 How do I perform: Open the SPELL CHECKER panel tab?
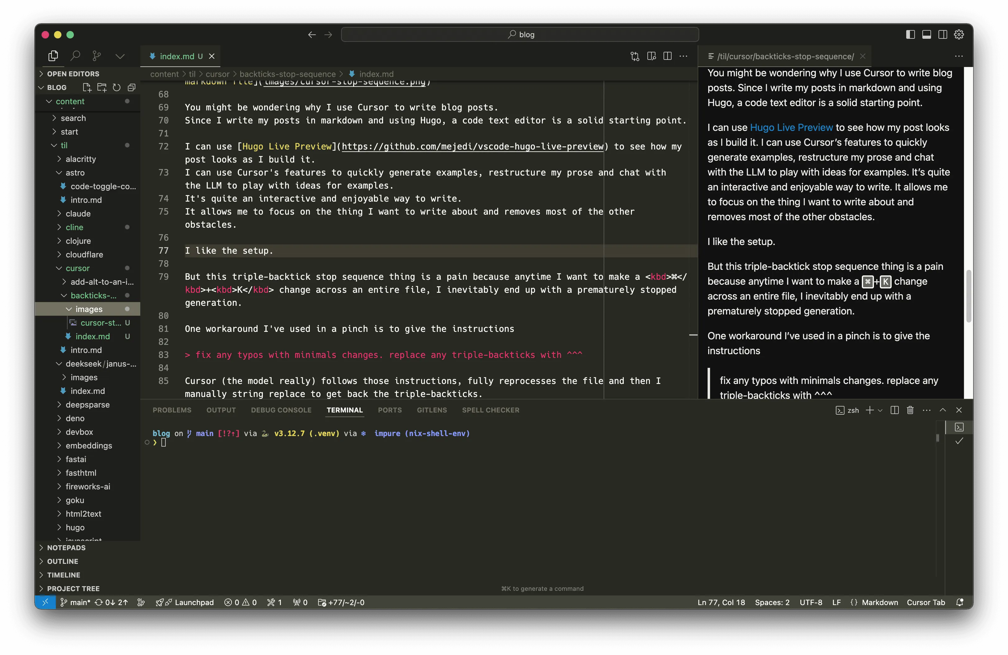[x=490, y=410]
